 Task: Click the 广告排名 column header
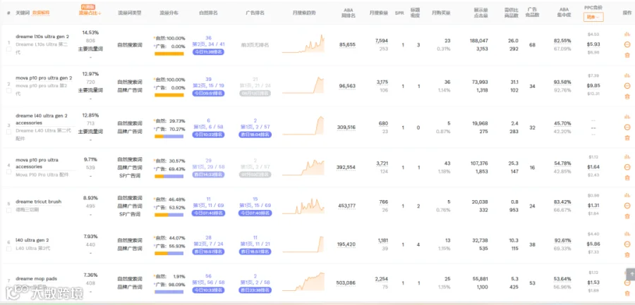(x=255, y=13)
